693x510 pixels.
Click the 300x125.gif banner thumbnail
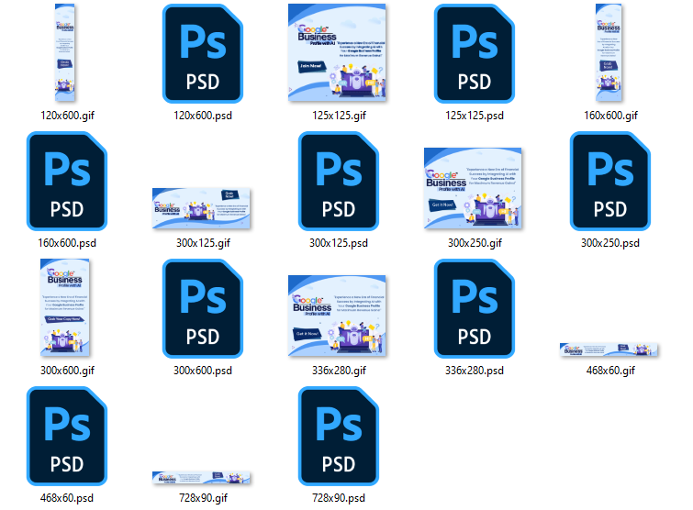click(x=201, y=208)
